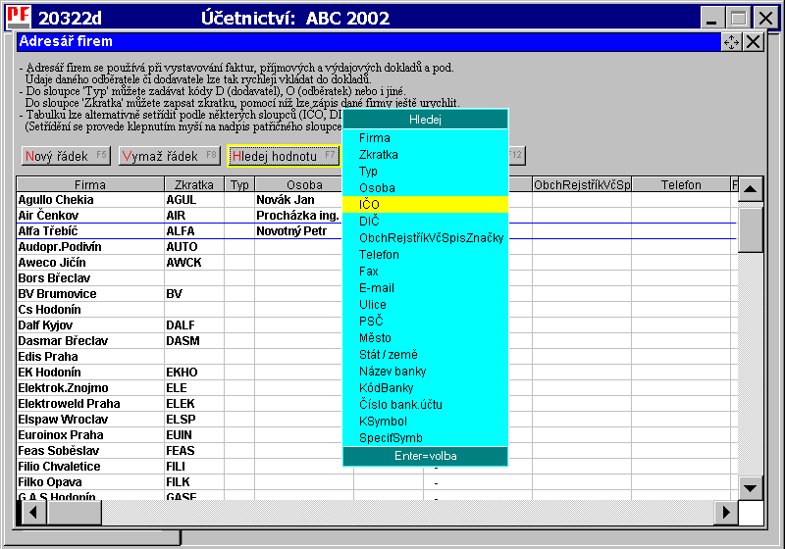Screen dimensions: 785x549
Task: Sort by the Zkratka column header
Action: [x=194, y=184]
